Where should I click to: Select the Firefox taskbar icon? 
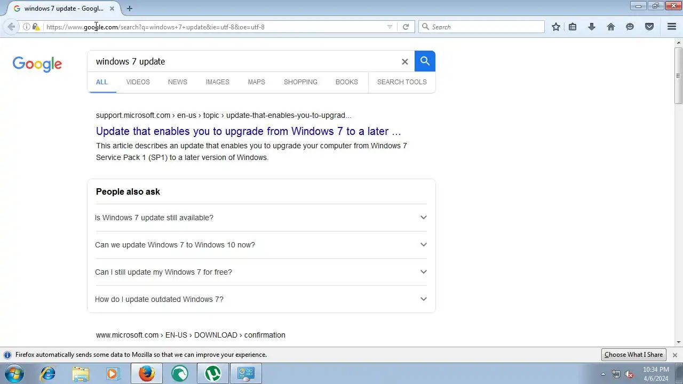(147, 373)
